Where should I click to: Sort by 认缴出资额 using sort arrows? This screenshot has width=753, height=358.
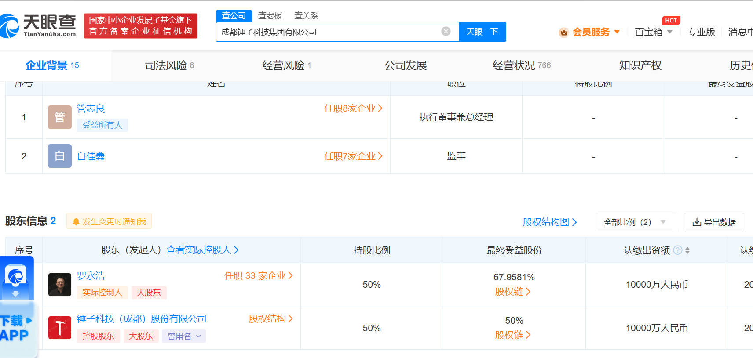pos(687,250)
